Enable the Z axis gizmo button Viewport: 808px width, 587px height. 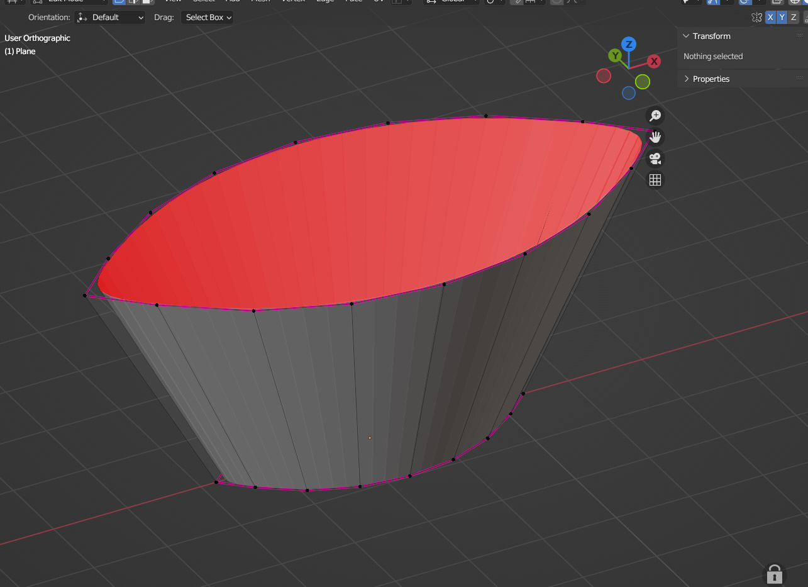[793, 17]
